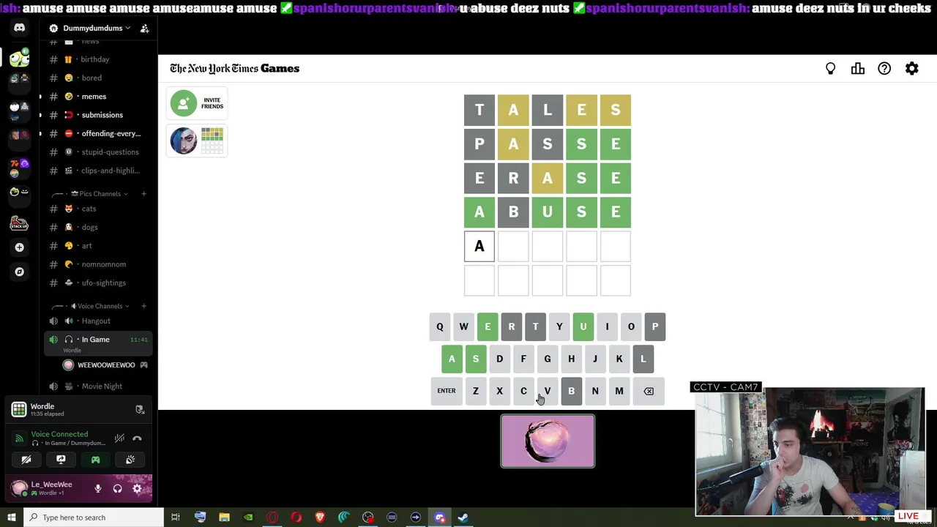Open Brave browser from the taskbar
This screenshot has width=937, height=527.
click(x=320, y=517)
